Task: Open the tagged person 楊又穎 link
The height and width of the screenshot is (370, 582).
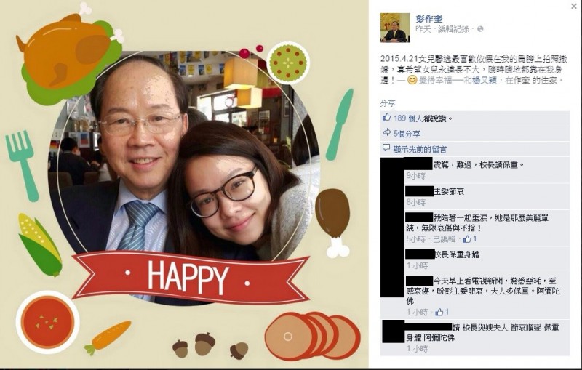Action: (484, 80)
